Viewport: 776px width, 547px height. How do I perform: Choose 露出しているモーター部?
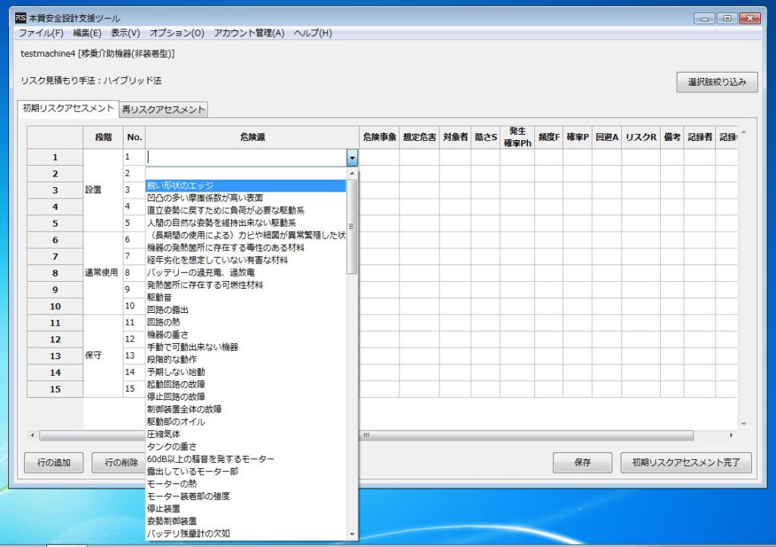(x=246, y=471)
